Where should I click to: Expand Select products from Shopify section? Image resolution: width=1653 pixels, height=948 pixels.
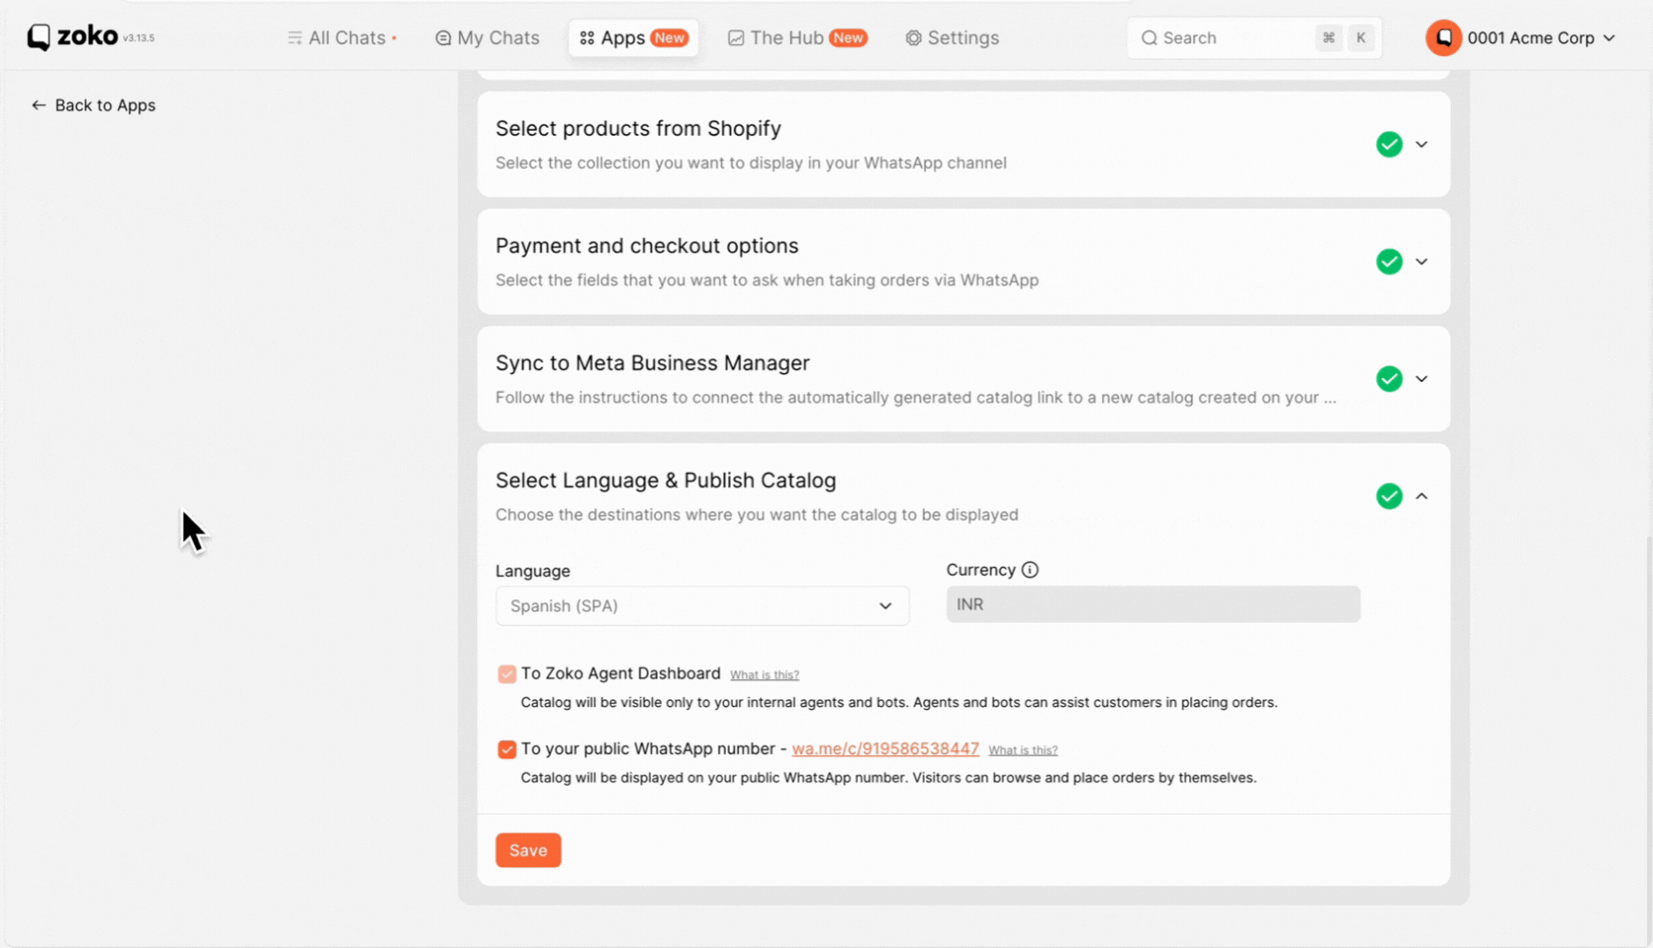[1421, 144]
